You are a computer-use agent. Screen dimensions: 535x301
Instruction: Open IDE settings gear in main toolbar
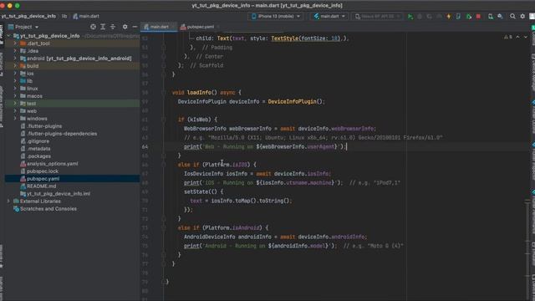(522, 17)
